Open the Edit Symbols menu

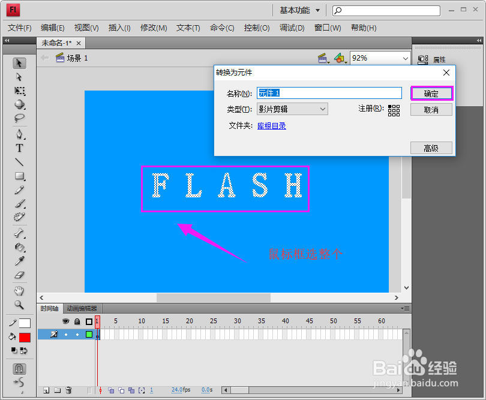click(x=340, y=58)
